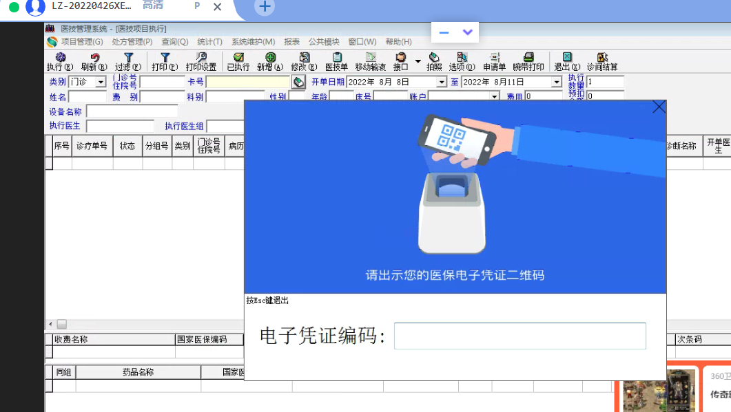Click the remote session minimize bar button
The image size is (731, 412).
(444, 32)
